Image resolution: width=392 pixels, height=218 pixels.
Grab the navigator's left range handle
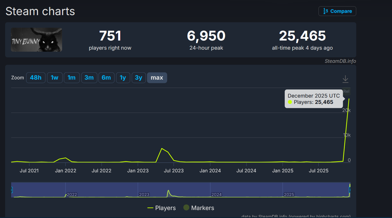click(x=11, y=190)
